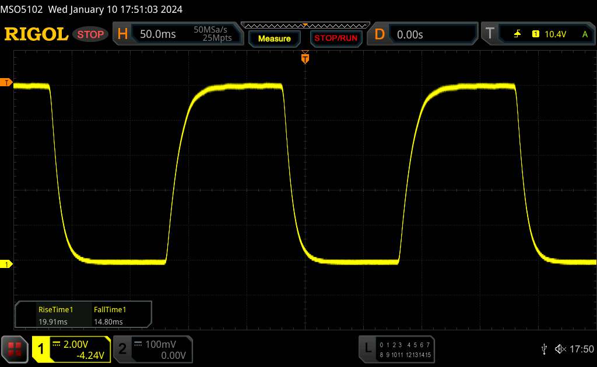This screenshot has height=367, width=597.
Task: Click the USB connection status icon
Action: pyautogui.click(x=544, y=348)
